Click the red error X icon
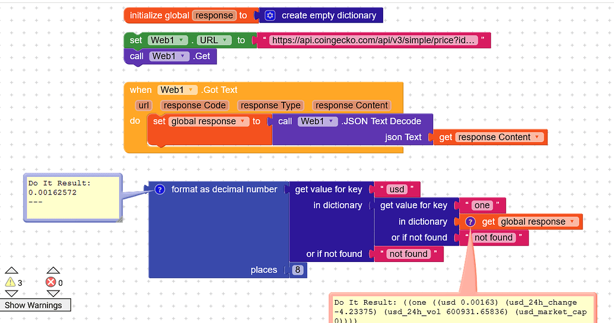Image resolution: width=614 pixels, height=323 pixels. (x=51, y=282)
